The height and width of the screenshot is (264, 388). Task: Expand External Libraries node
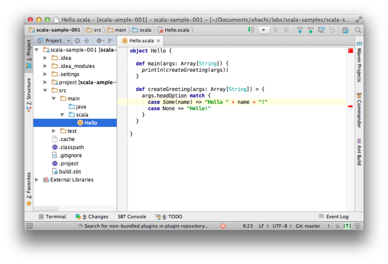(37, 180)
